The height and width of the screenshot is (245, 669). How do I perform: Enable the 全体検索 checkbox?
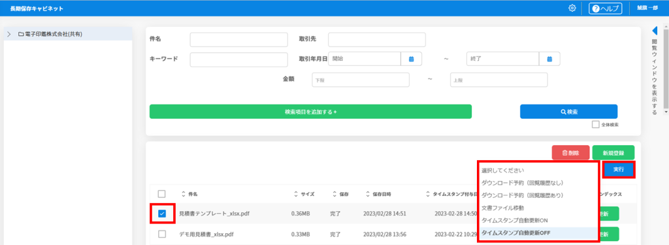click(596, 125)
